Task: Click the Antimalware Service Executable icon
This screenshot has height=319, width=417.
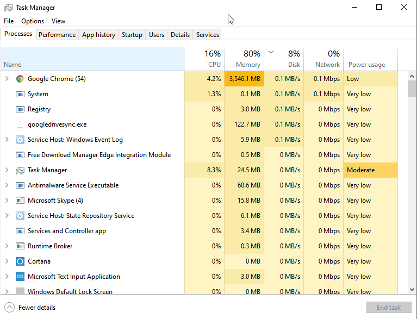Action: click(x=20, y=185)
